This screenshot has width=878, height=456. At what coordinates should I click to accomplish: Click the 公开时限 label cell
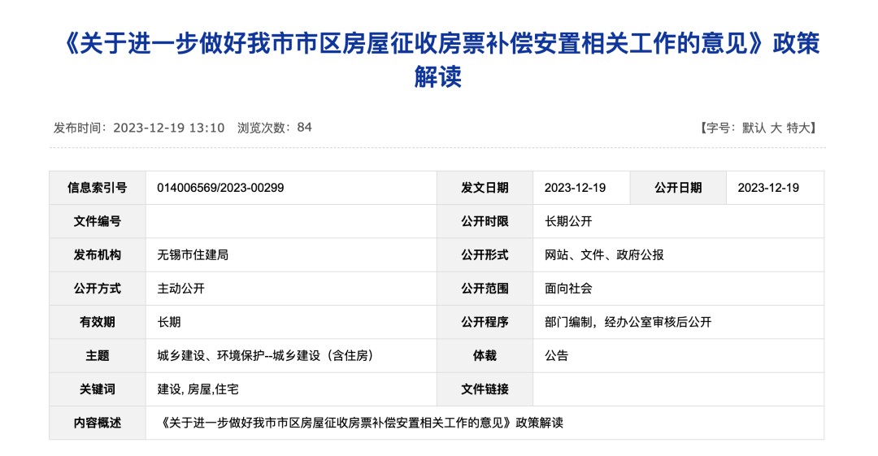coord(485,221)
